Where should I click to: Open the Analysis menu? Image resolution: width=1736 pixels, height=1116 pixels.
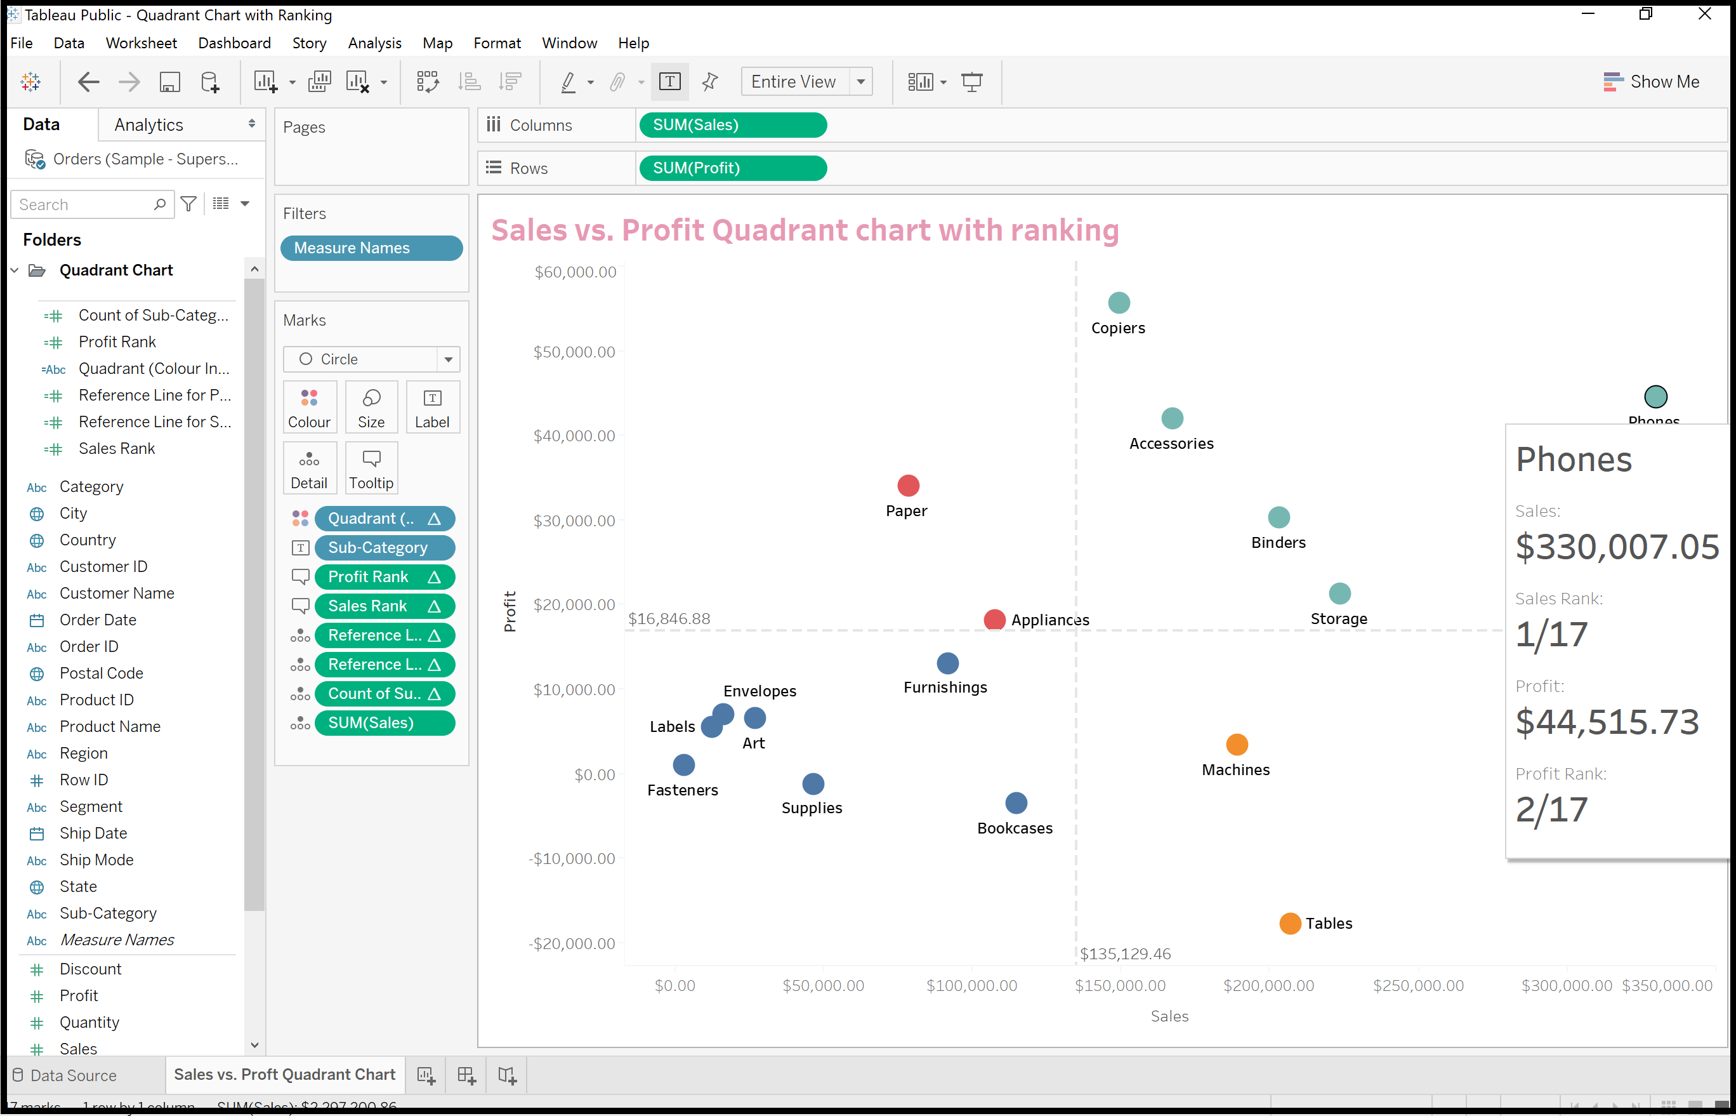[x=374, y=43]
